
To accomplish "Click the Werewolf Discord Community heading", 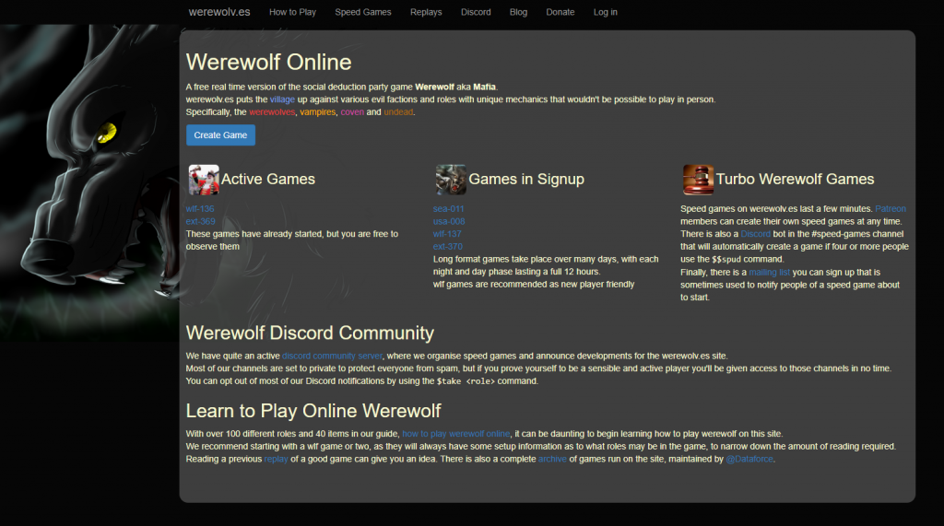I will click(310, 333).
